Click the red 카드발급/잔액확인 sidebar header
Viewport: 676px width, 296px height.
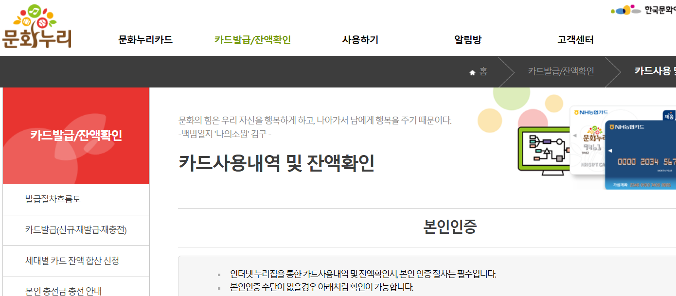point(75,136)
